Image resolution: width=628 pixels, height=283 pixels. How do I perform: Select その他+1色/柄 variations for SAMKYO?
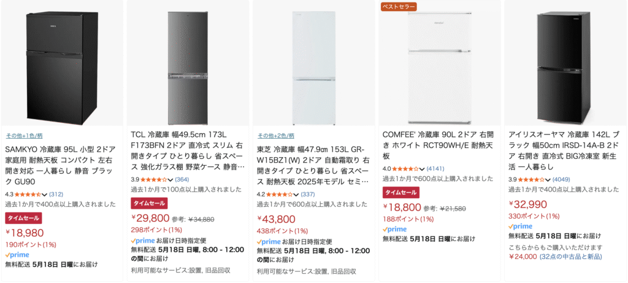point(23,136)
